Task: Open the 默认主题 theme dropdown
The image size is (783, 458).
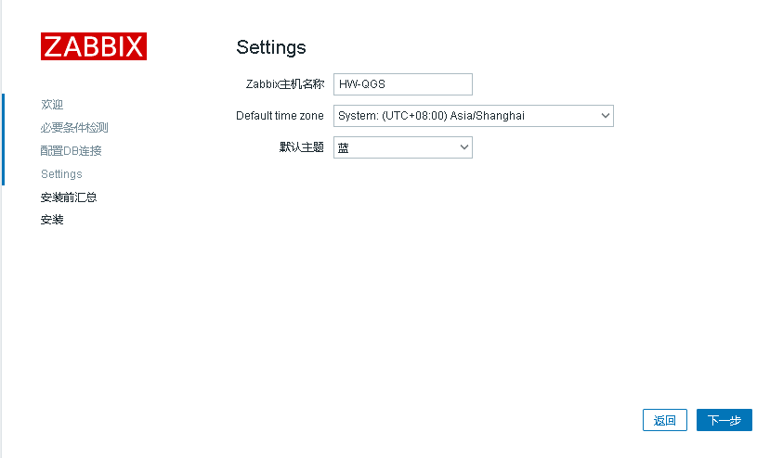Action: point(403,147)
